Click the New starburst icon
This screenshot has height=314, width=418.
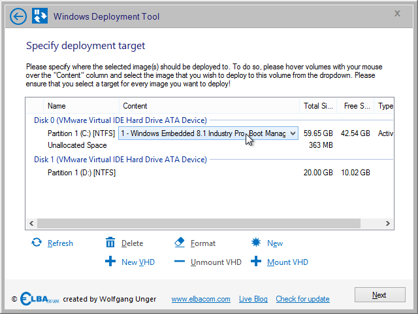[256, 243]
